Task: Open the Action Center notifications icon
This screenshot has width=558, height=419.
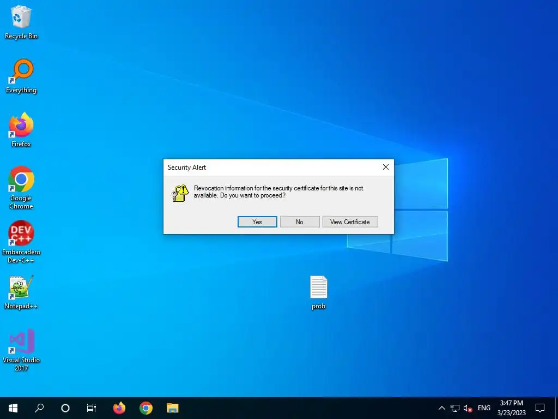Action: (x=540, y=408)
